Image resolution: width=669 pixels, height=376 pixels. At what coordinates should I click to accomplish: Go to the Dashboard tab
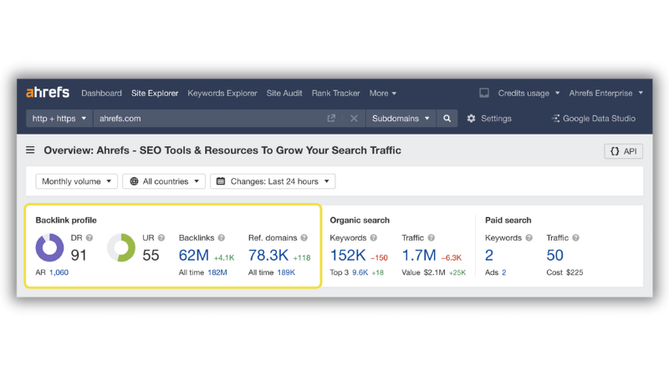point(101,93)
